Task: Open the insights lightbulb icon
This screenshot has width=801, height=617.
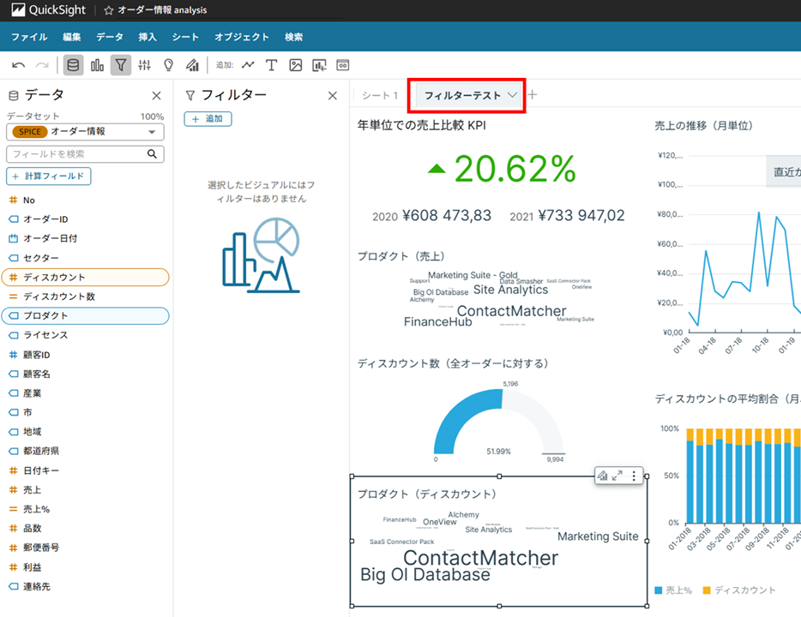Action: (168, 65)
